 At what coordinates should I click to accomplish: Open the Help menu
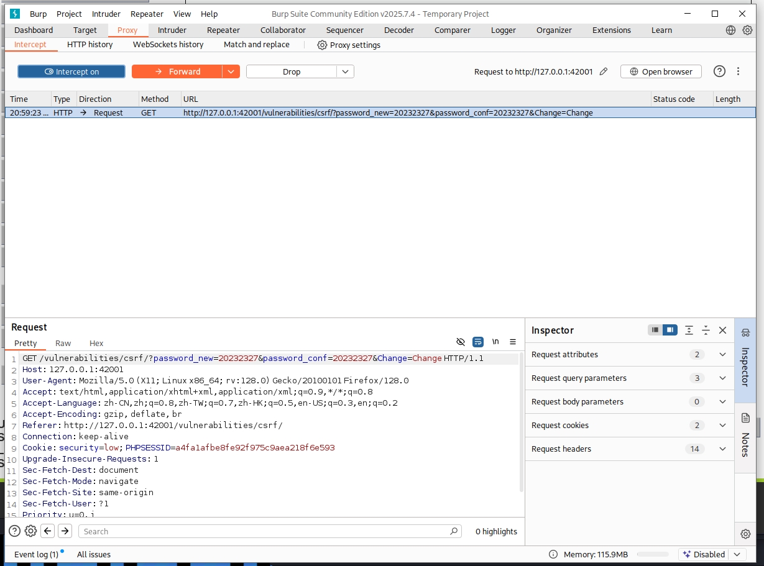pyautogui.click(x=209, y=14)
